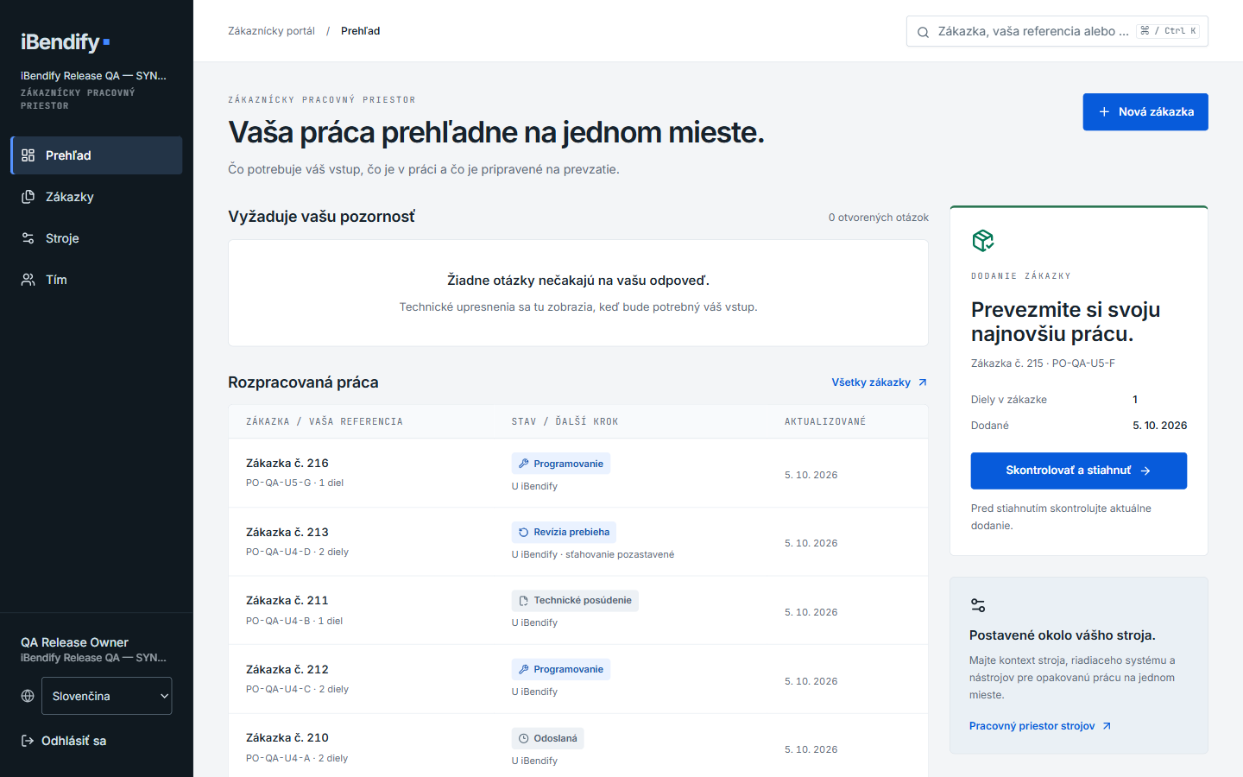The height and width of the screenshot is (777, 1243).
Task: Click the arrow icon on Pracovný priestor strojov
Action: pos(1107,726)
